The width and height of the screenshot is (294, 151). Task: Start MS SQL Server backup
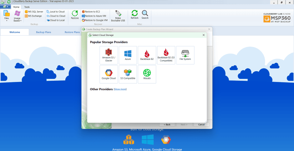tap(34, 12)
